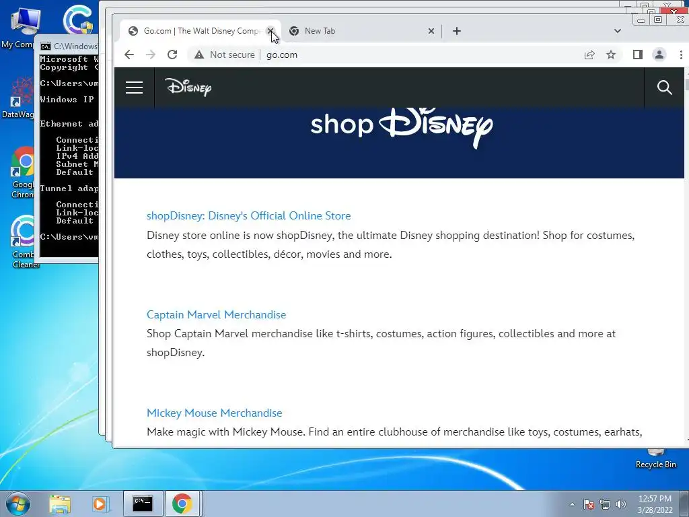The image size is (689, 517).
Task: Click the forward navigation arrow
Action: (x=150, y=55)
